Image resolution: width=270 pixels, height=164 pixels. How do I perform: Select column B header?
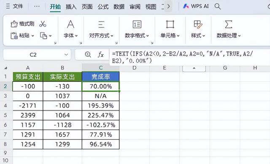[62, 68]
